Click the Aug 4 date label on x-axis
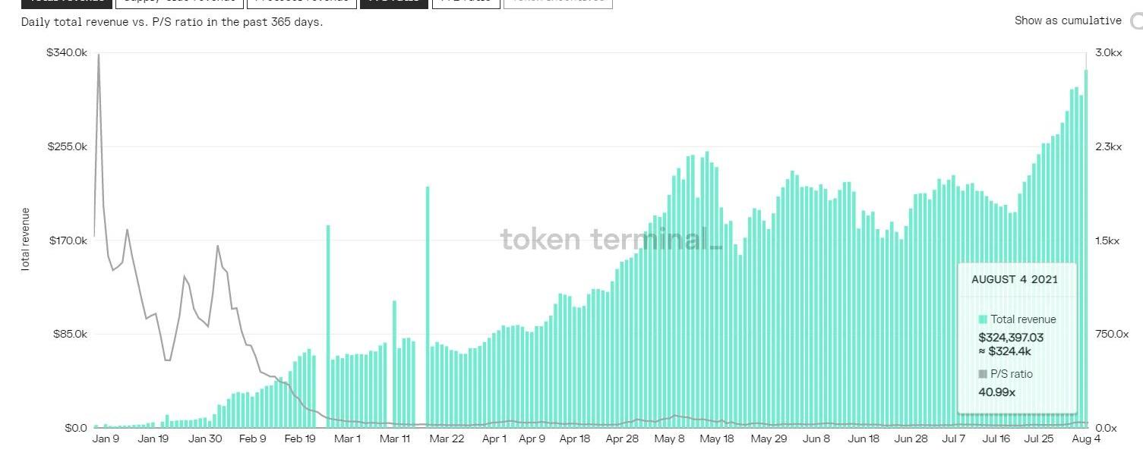 [x=1086, y=438]
